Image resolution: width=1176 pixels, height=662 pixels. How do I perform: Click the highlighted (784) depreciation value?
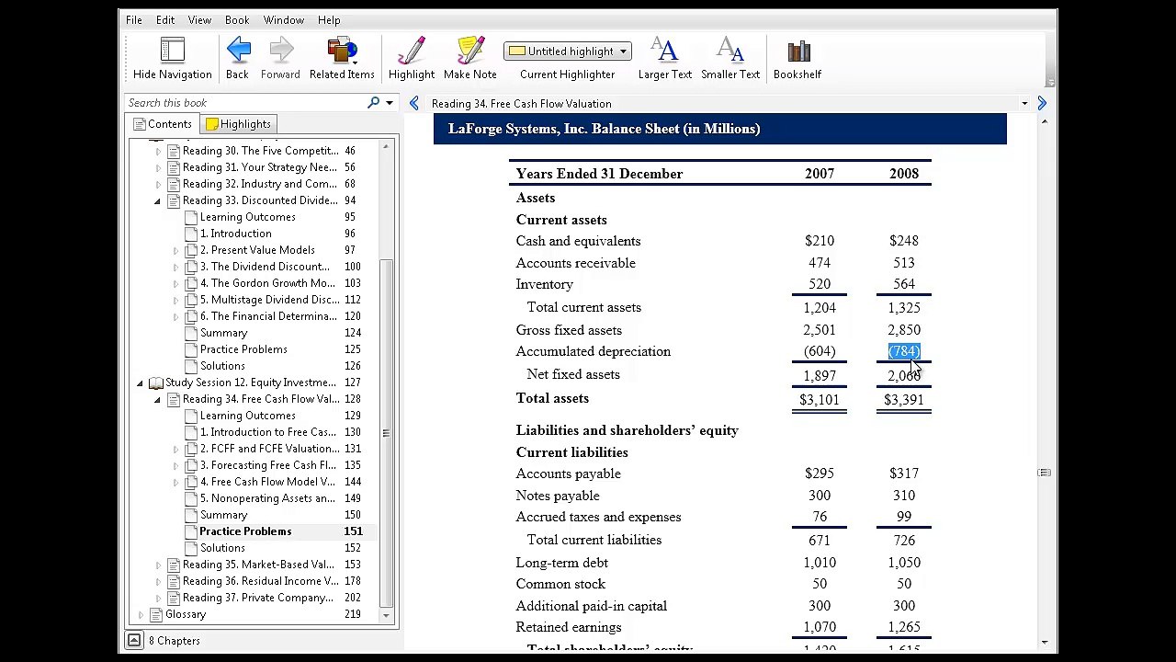click(x=904, y=351)
